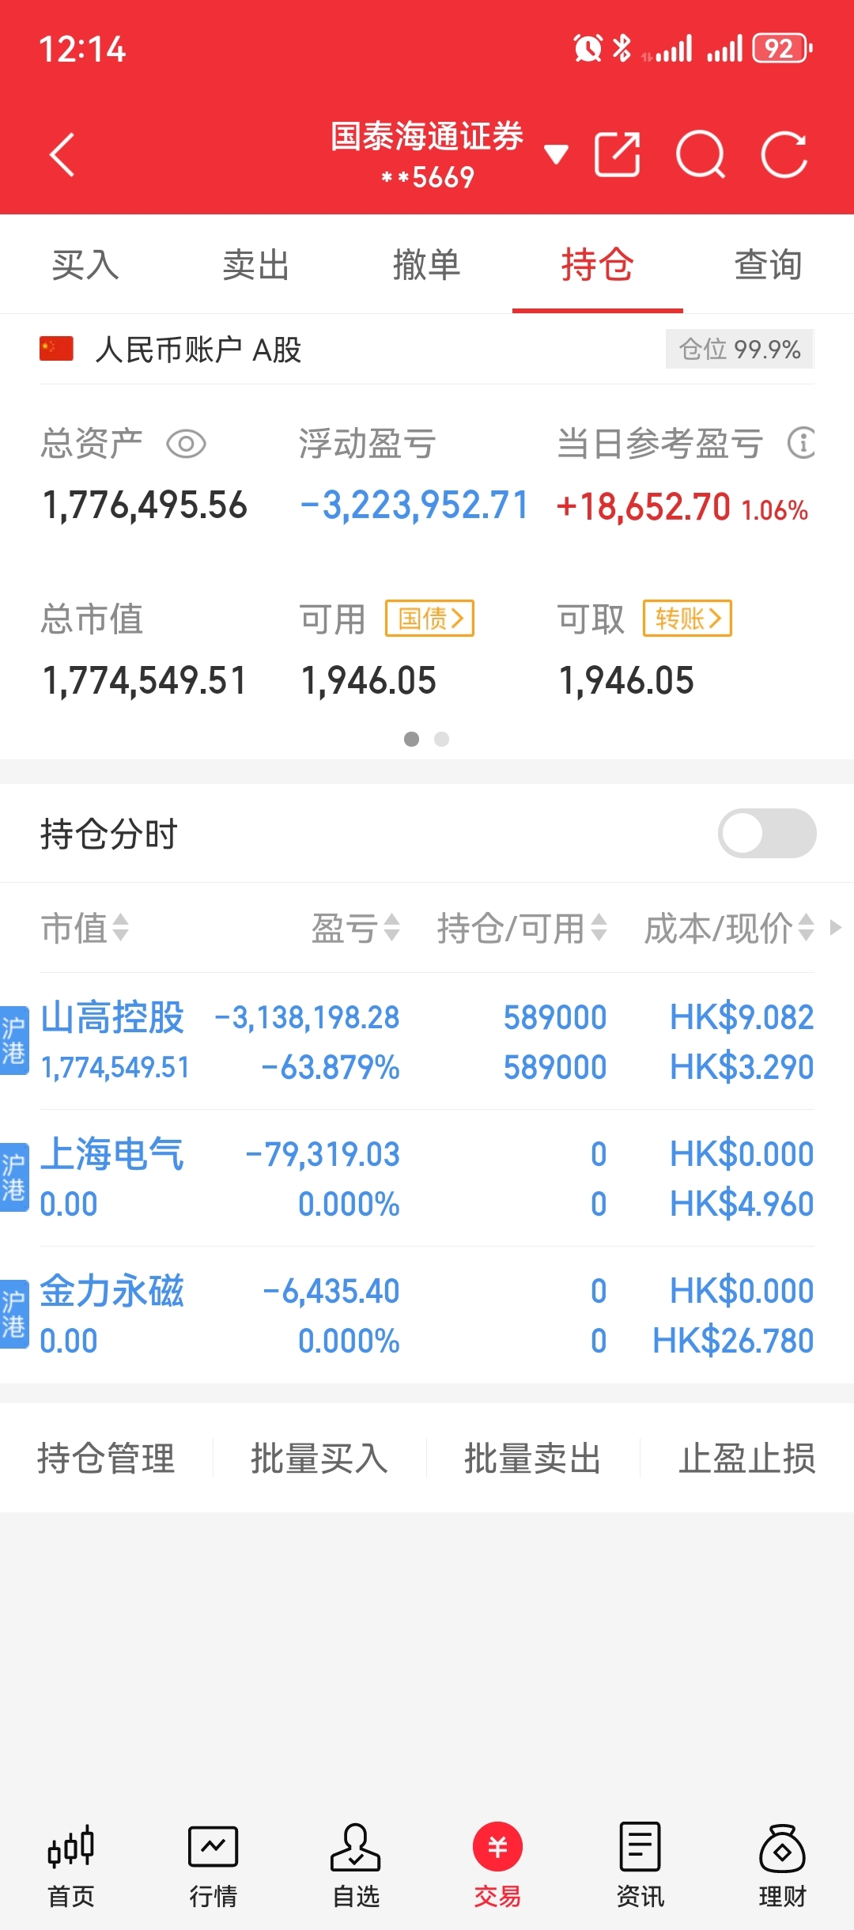The height and width of the screenshot is (1930, 854).
Task: Tap the 仓位 99.9% badge
Action: (740, 349)
